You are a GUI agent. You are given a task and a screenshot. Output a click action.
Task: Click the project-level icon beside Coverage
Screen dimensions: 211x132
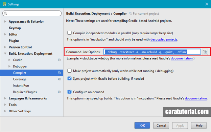pyautogui.click(x=60, y=79)
